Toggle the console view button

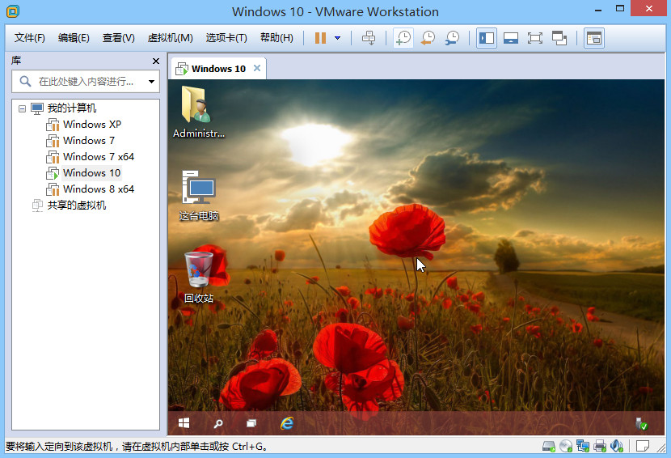click(x=594, y=38)
